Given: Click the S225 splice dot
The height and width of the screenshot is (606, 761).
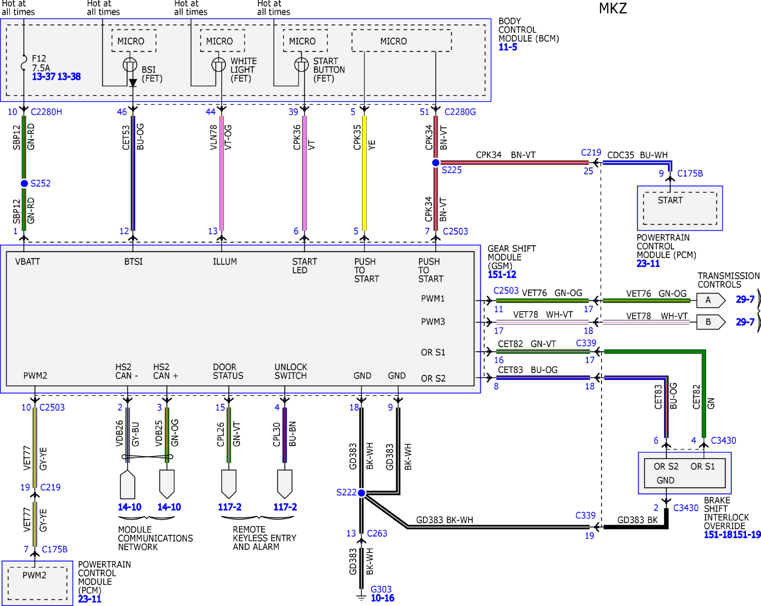Looking at the screenshot, I should [x=436, y=163].
